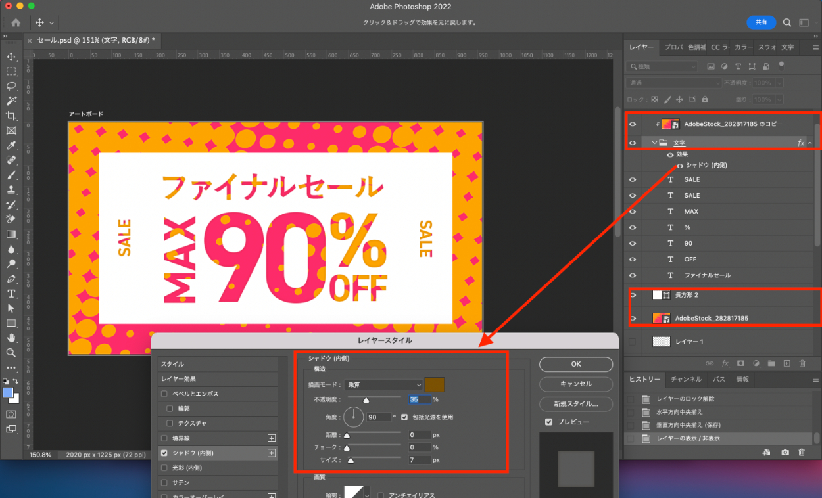Switch to the チャンネル tab
The image size is (822, 498).
point(687,380)
